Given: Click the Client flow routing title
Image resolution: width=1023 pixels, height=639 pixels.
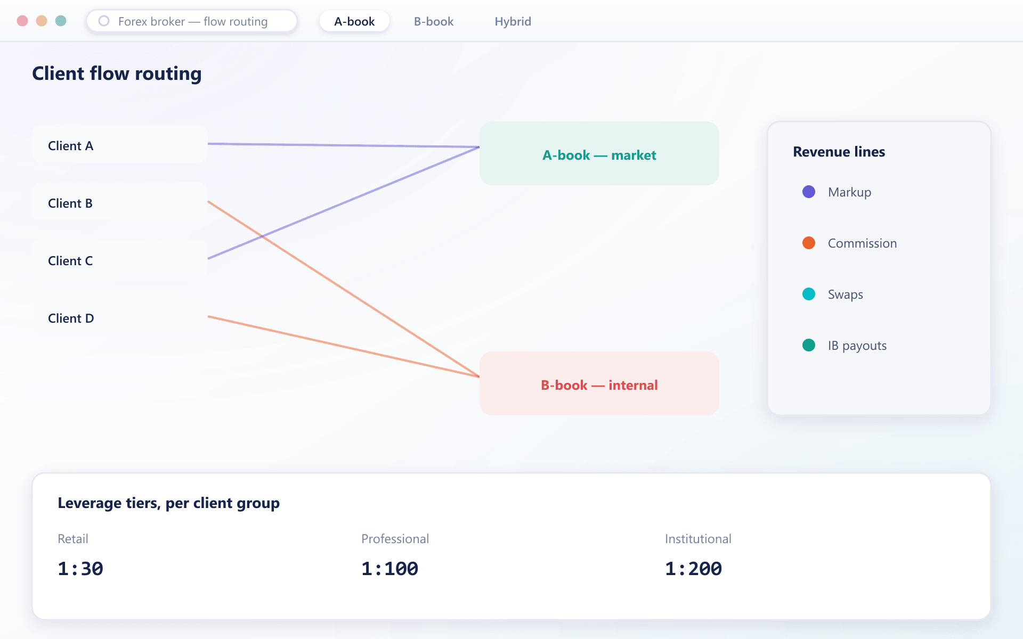Looking at the screenshot, I should point(117,73).
